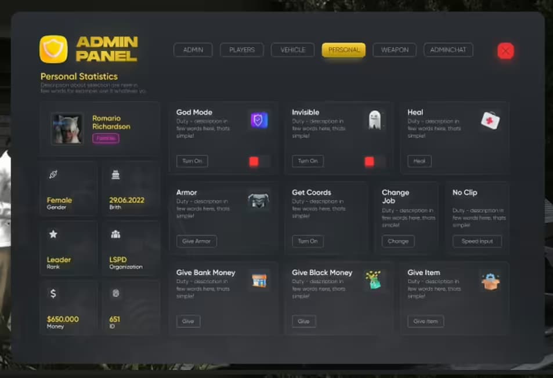Select the Heal medkit icon

pyautogui.click(x=490, y=119)
